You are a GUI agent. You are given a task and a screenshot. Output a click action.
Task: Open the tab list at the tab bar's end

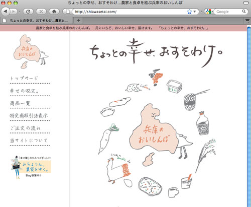pos(247,21)
